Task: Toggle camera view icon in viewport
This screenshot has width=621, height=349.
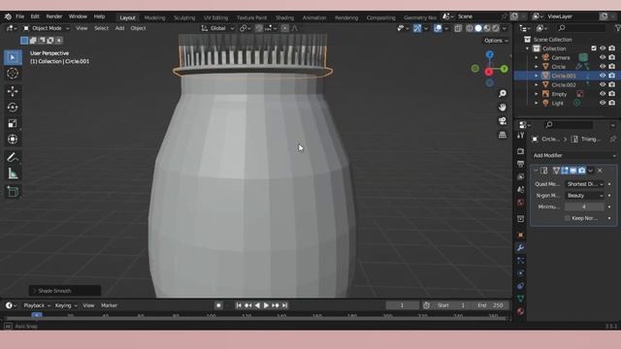Action: click(x=503, y=121)
